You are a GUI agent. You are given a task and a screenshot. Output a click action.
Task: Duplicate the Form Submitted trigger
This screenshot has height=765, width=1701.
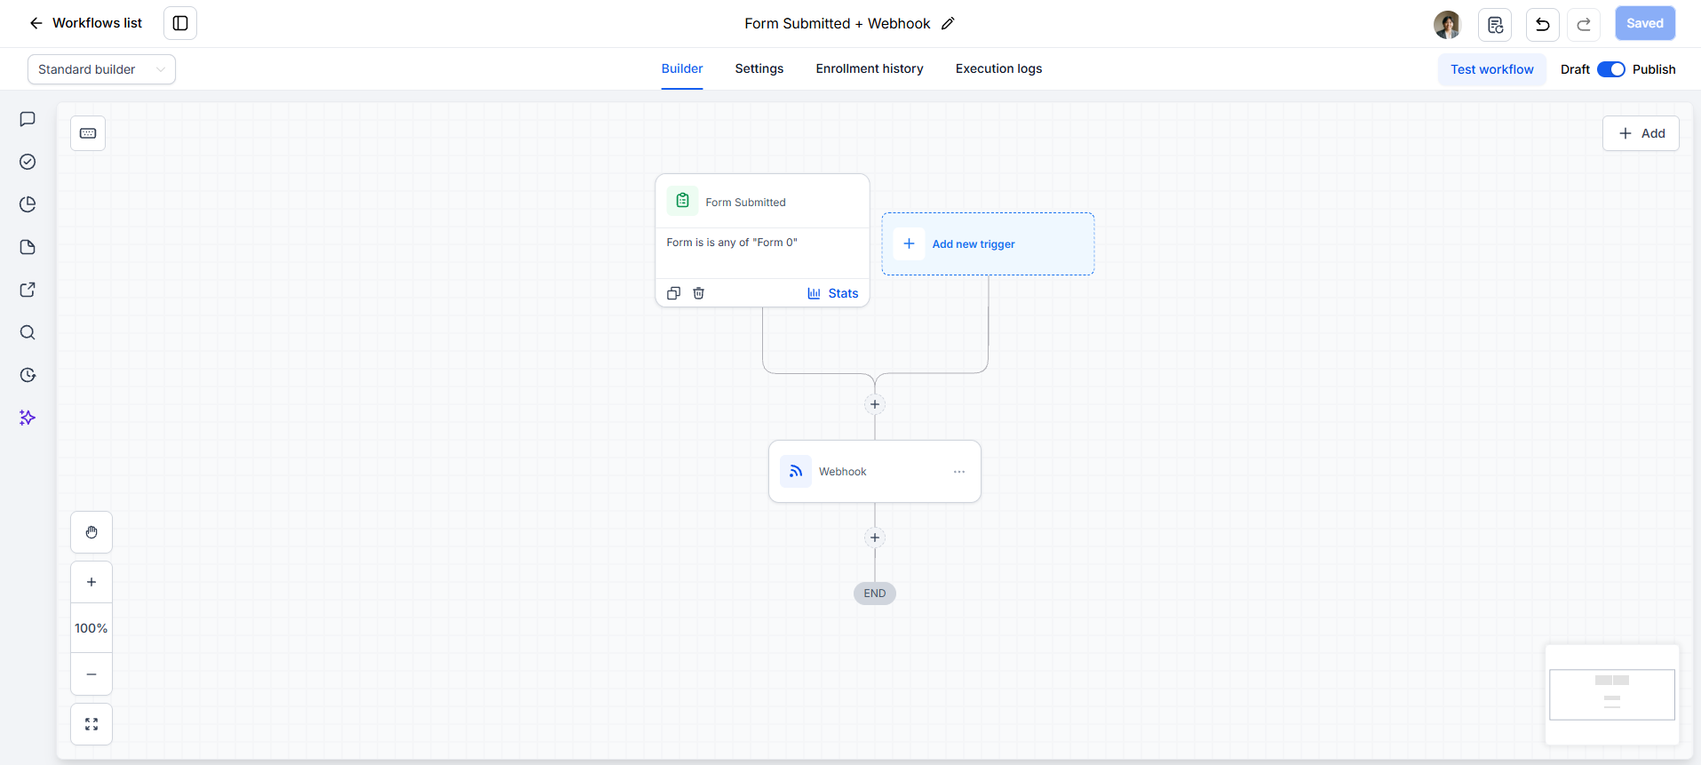click(x=673, y=293)
